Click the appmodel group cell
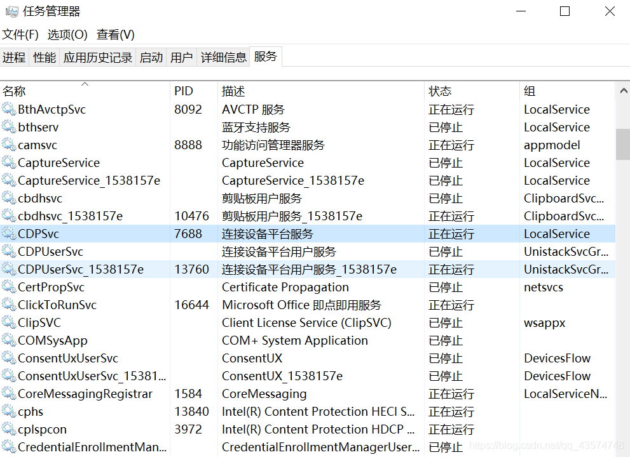Screen dimensions: 630x457 pyautogui.click(x=552, y=145)
